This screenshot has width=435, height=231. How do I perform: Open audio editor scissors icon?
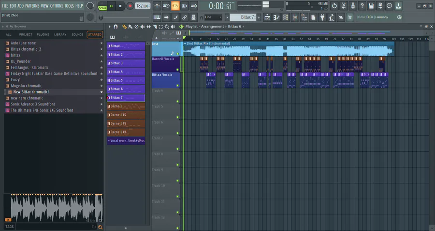tap(344, 6)
